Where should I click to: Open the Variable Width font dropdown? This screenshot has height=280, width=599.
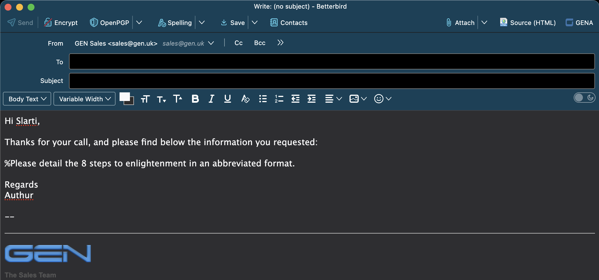pyautogui.click(x=85, y=99)
